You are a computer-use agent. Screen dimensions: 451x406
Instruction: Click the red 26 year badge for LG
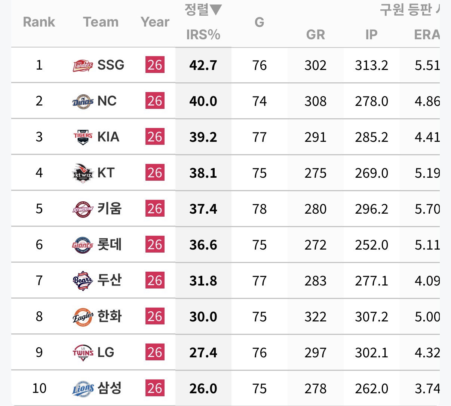(155, 352)
